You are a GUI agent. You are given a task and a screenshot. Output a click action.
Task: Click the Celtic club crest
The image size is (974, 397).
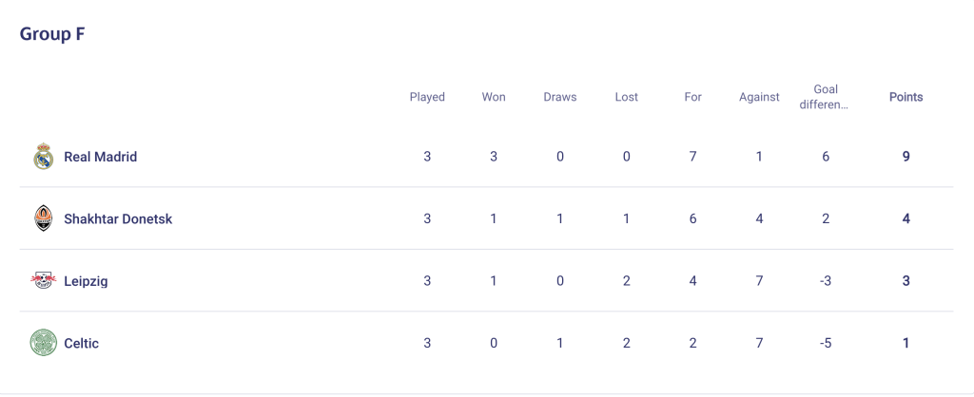44,343
